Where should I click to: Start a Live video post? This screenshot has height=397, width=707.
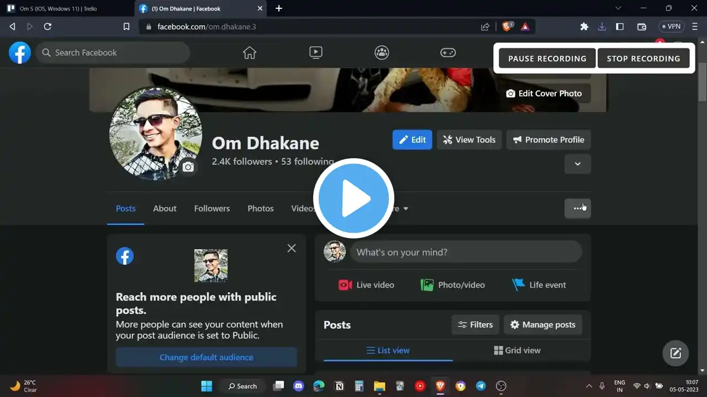click(x=367, y=285)
